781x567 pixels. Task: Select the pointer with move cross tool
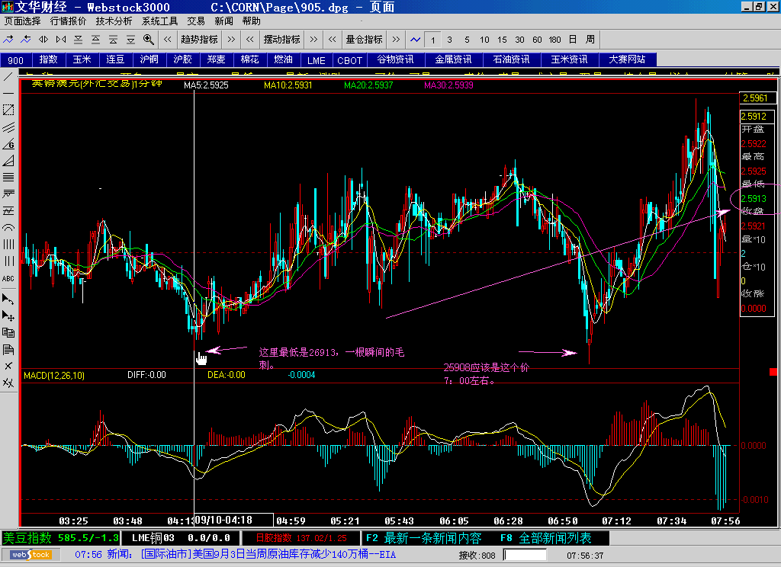(8, 316)
